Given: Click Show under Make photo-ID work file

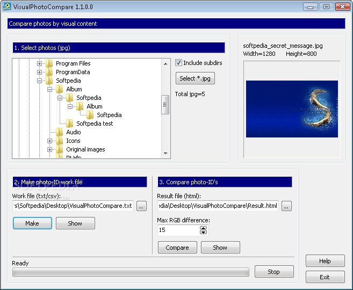Looking at the screenshot, I should pos(75,223).
